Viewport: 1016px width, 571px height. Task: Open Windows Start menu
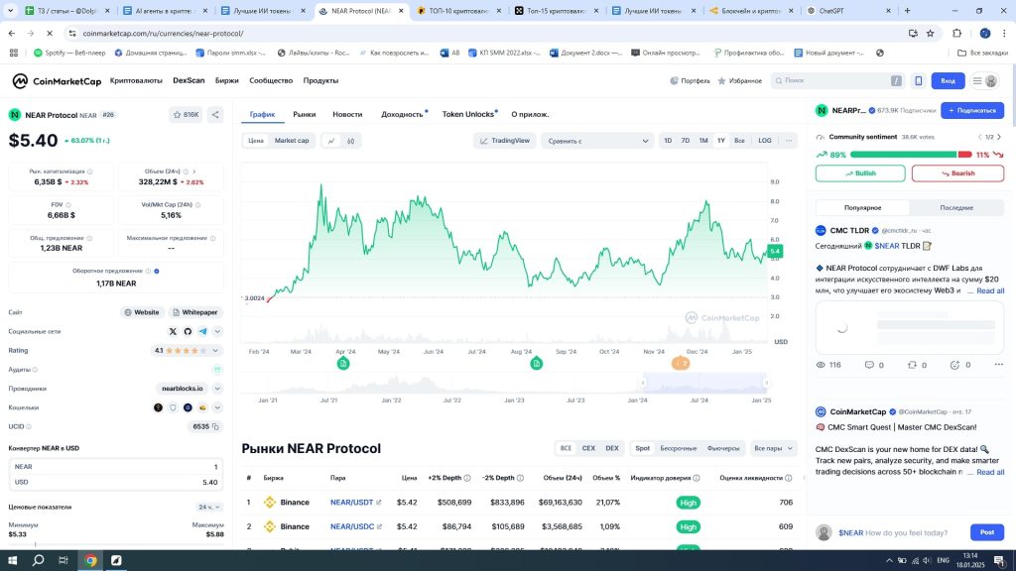click(x=12, y=560)
